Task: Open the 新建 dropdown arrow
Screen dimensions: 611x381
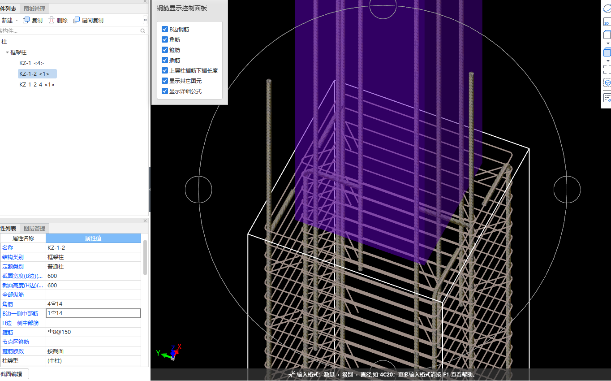Action: pyautogui.click(x=17, y=21)
